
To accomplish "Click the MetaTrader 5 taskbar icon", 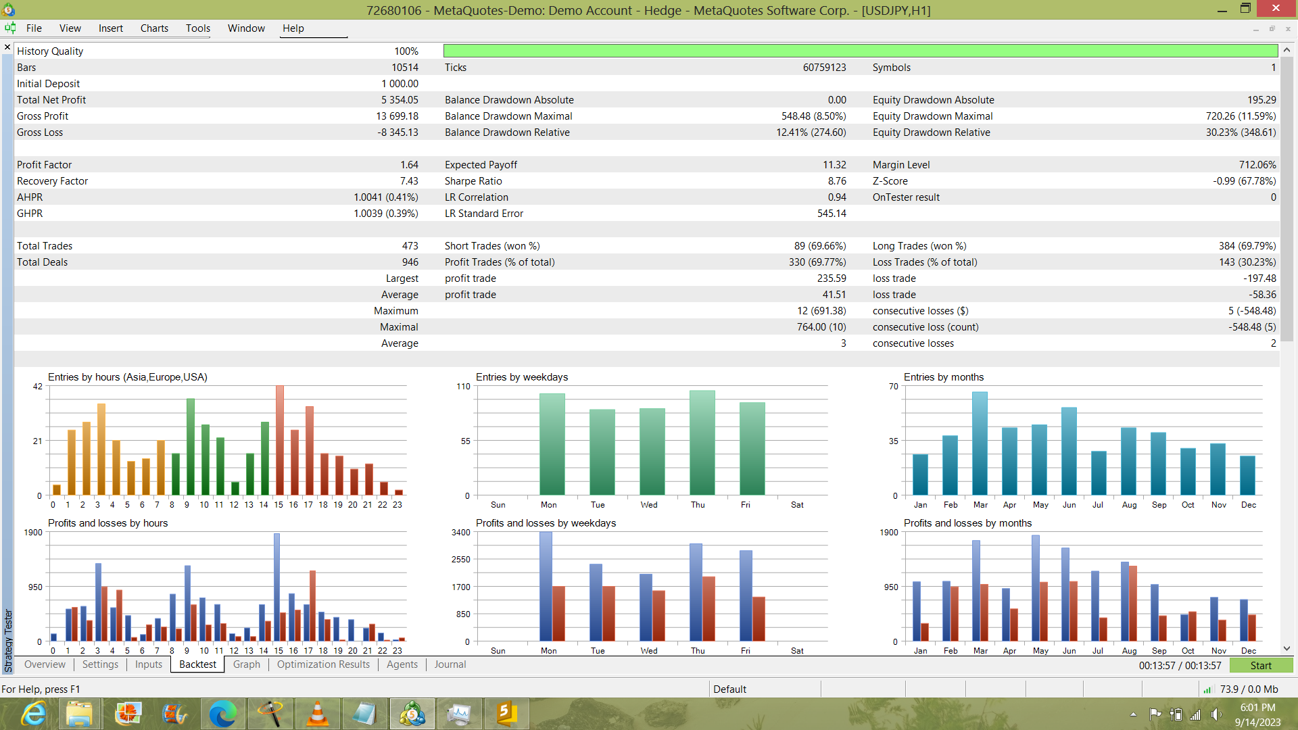I will pyautogui.click(x=412, y=714).
